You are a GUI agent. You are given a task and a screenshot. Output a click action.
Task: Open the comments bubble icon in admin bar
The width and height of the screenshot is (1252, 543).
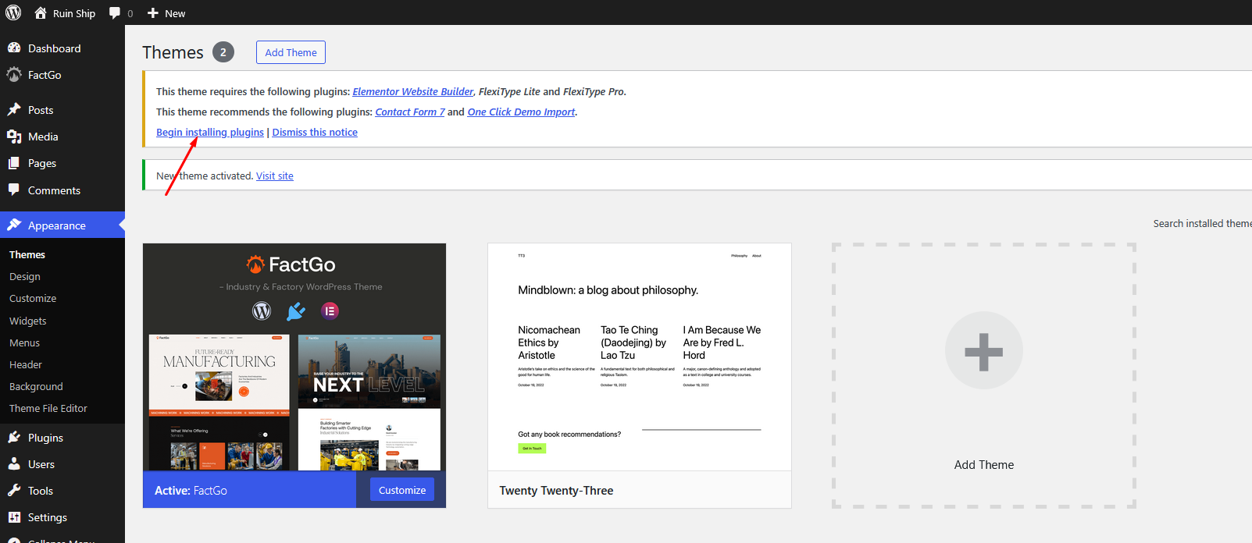pos(115,13)
